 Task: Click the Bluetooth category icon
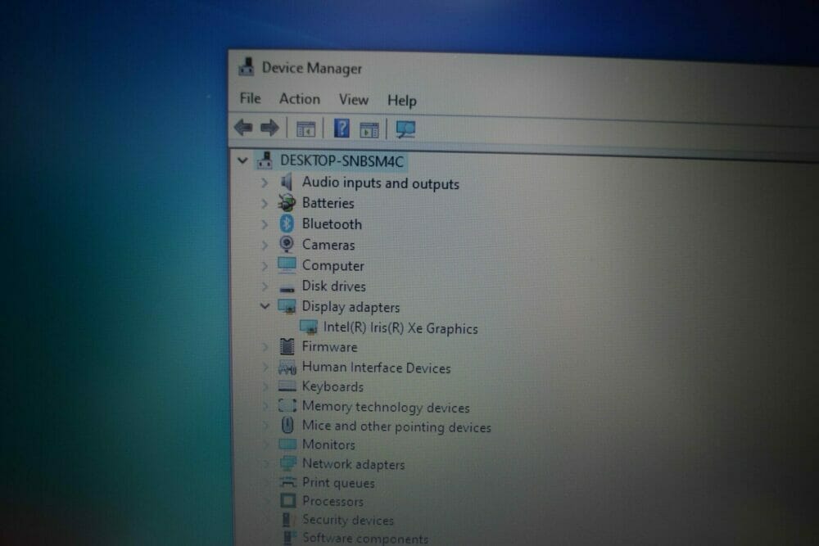pyautogui.click(x=286, y=223)
